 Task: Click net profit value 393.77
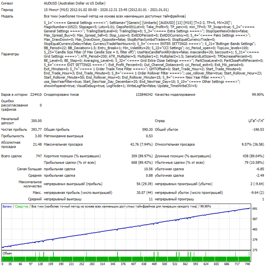pos(36,129)
